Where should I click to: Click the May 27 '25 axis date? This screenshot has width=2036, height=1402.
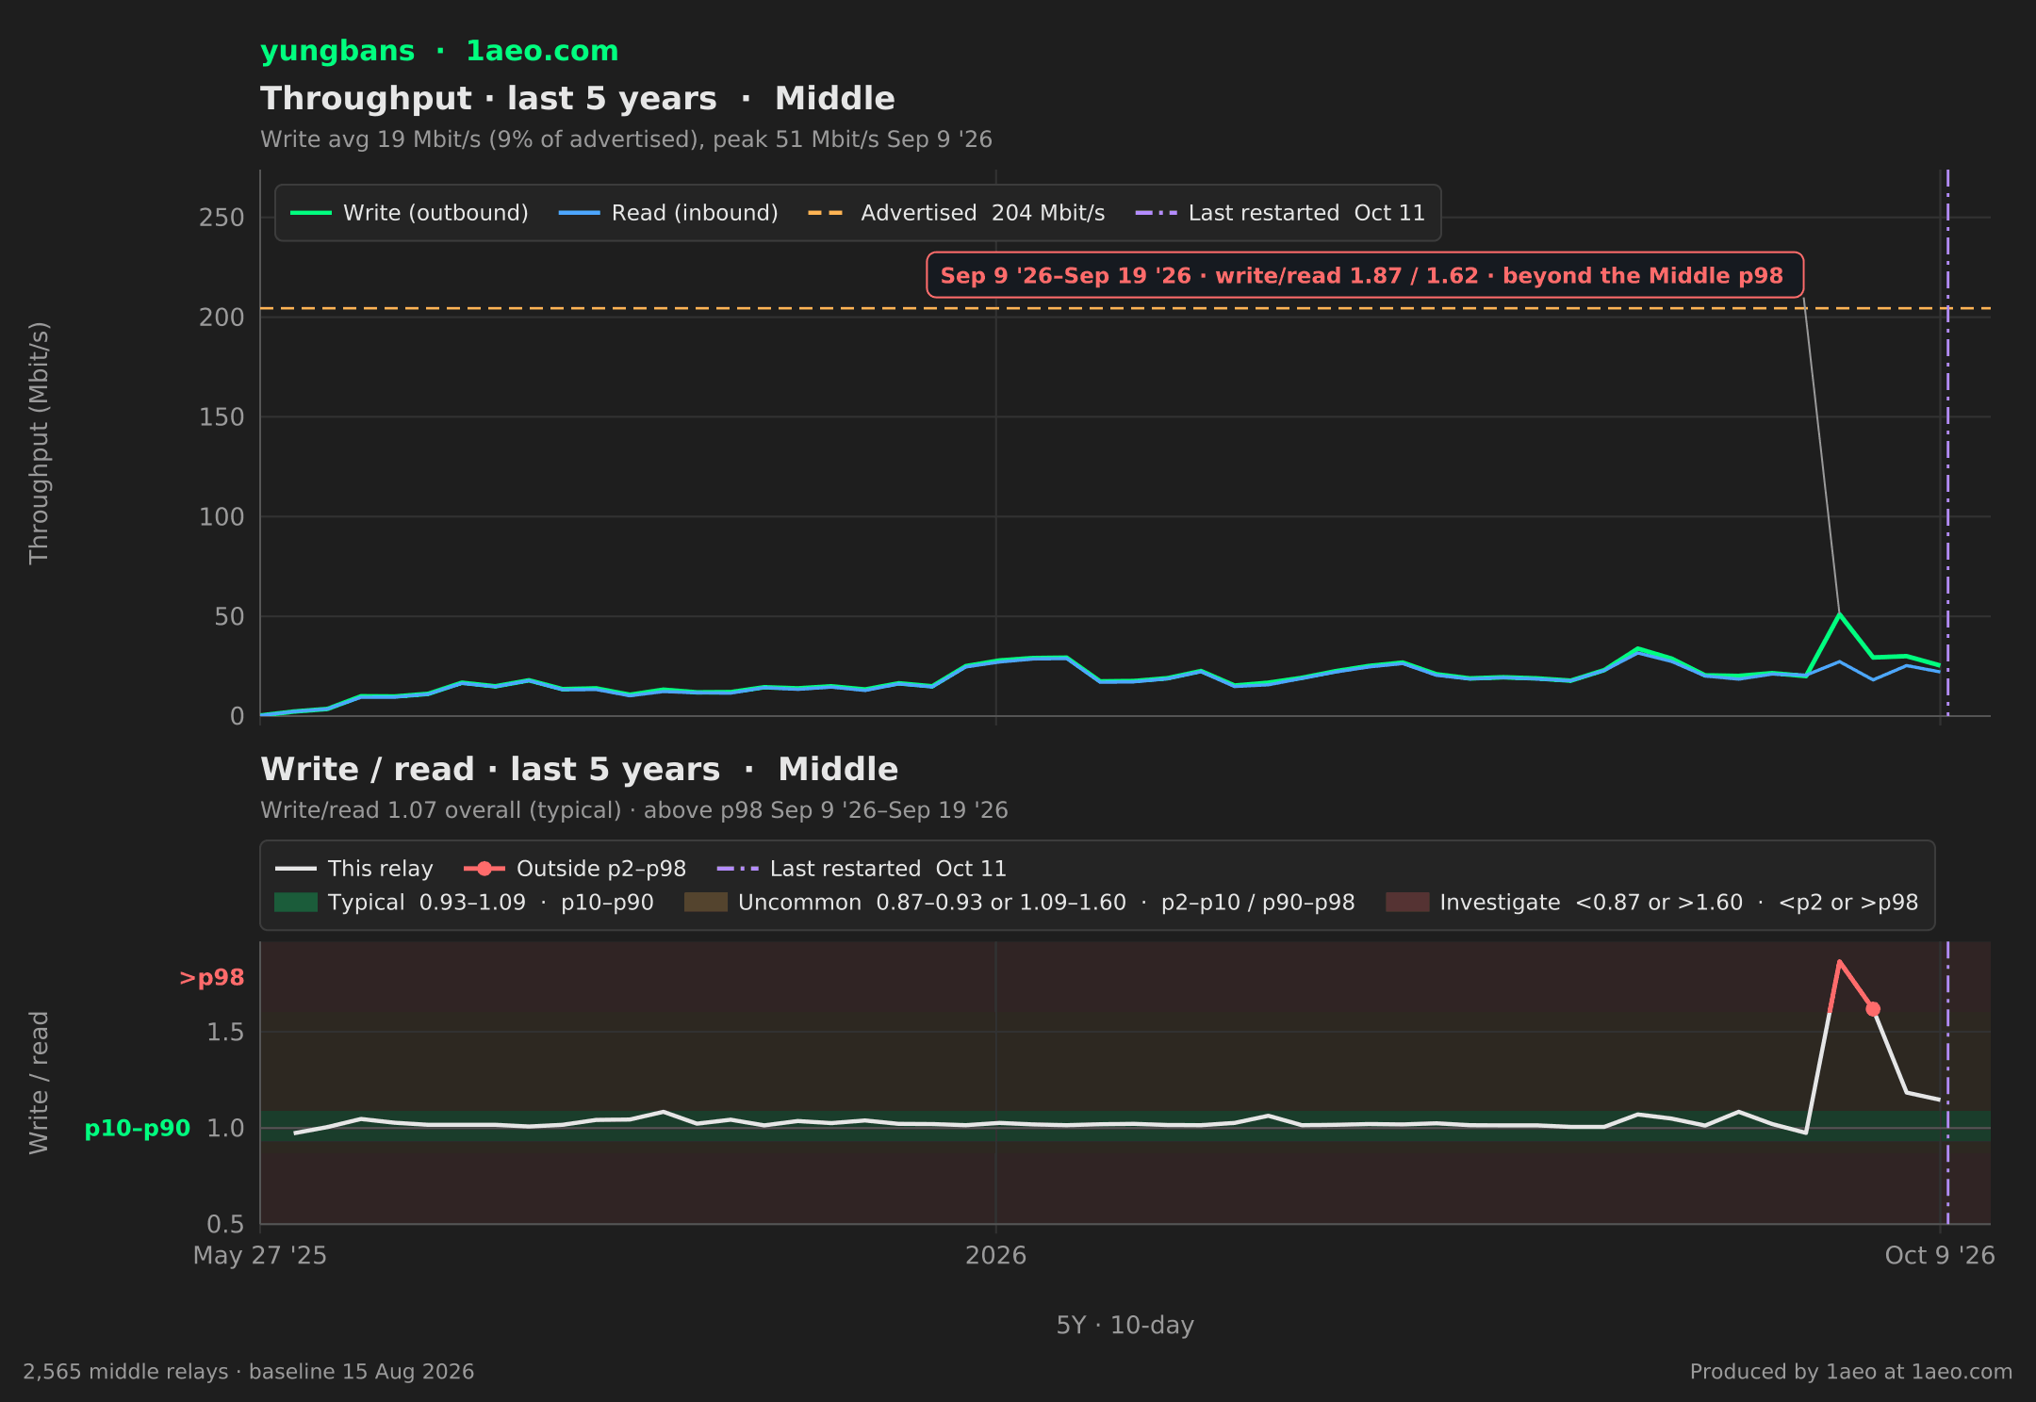[x=260, y=1255]
